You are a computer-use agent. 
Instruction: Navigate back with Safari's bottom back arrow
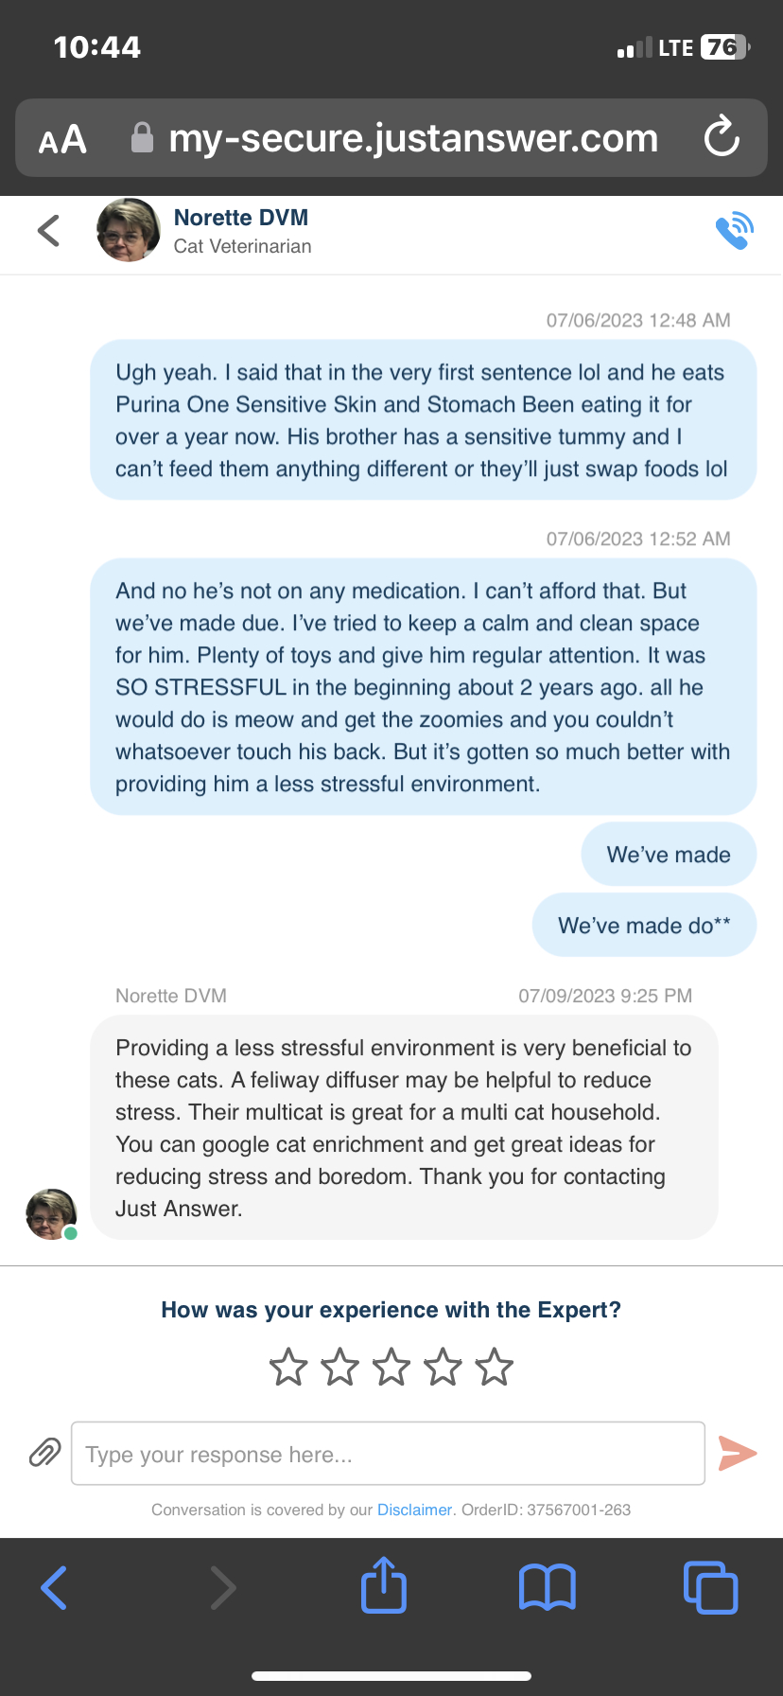(55, 1587)
